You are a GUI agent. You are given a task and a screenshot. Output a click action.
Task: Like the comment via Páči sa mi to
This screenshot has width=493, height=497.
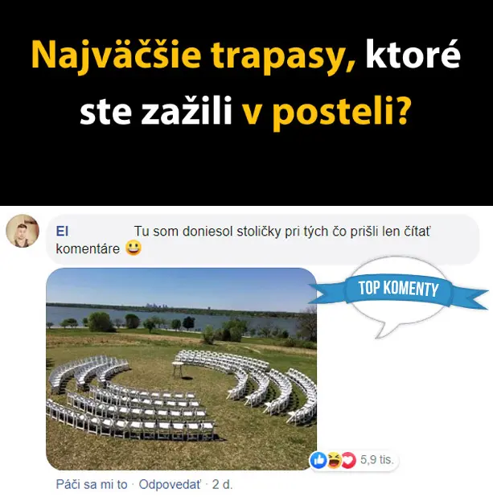(92, 484)
